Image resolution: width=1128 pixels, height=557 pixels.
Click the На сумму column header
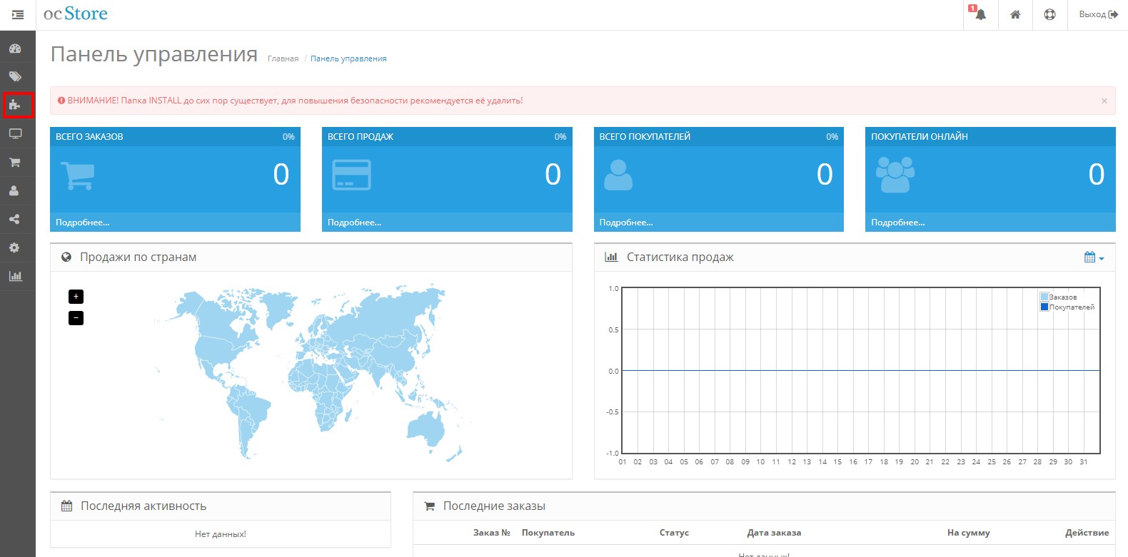tap(968, 533)
